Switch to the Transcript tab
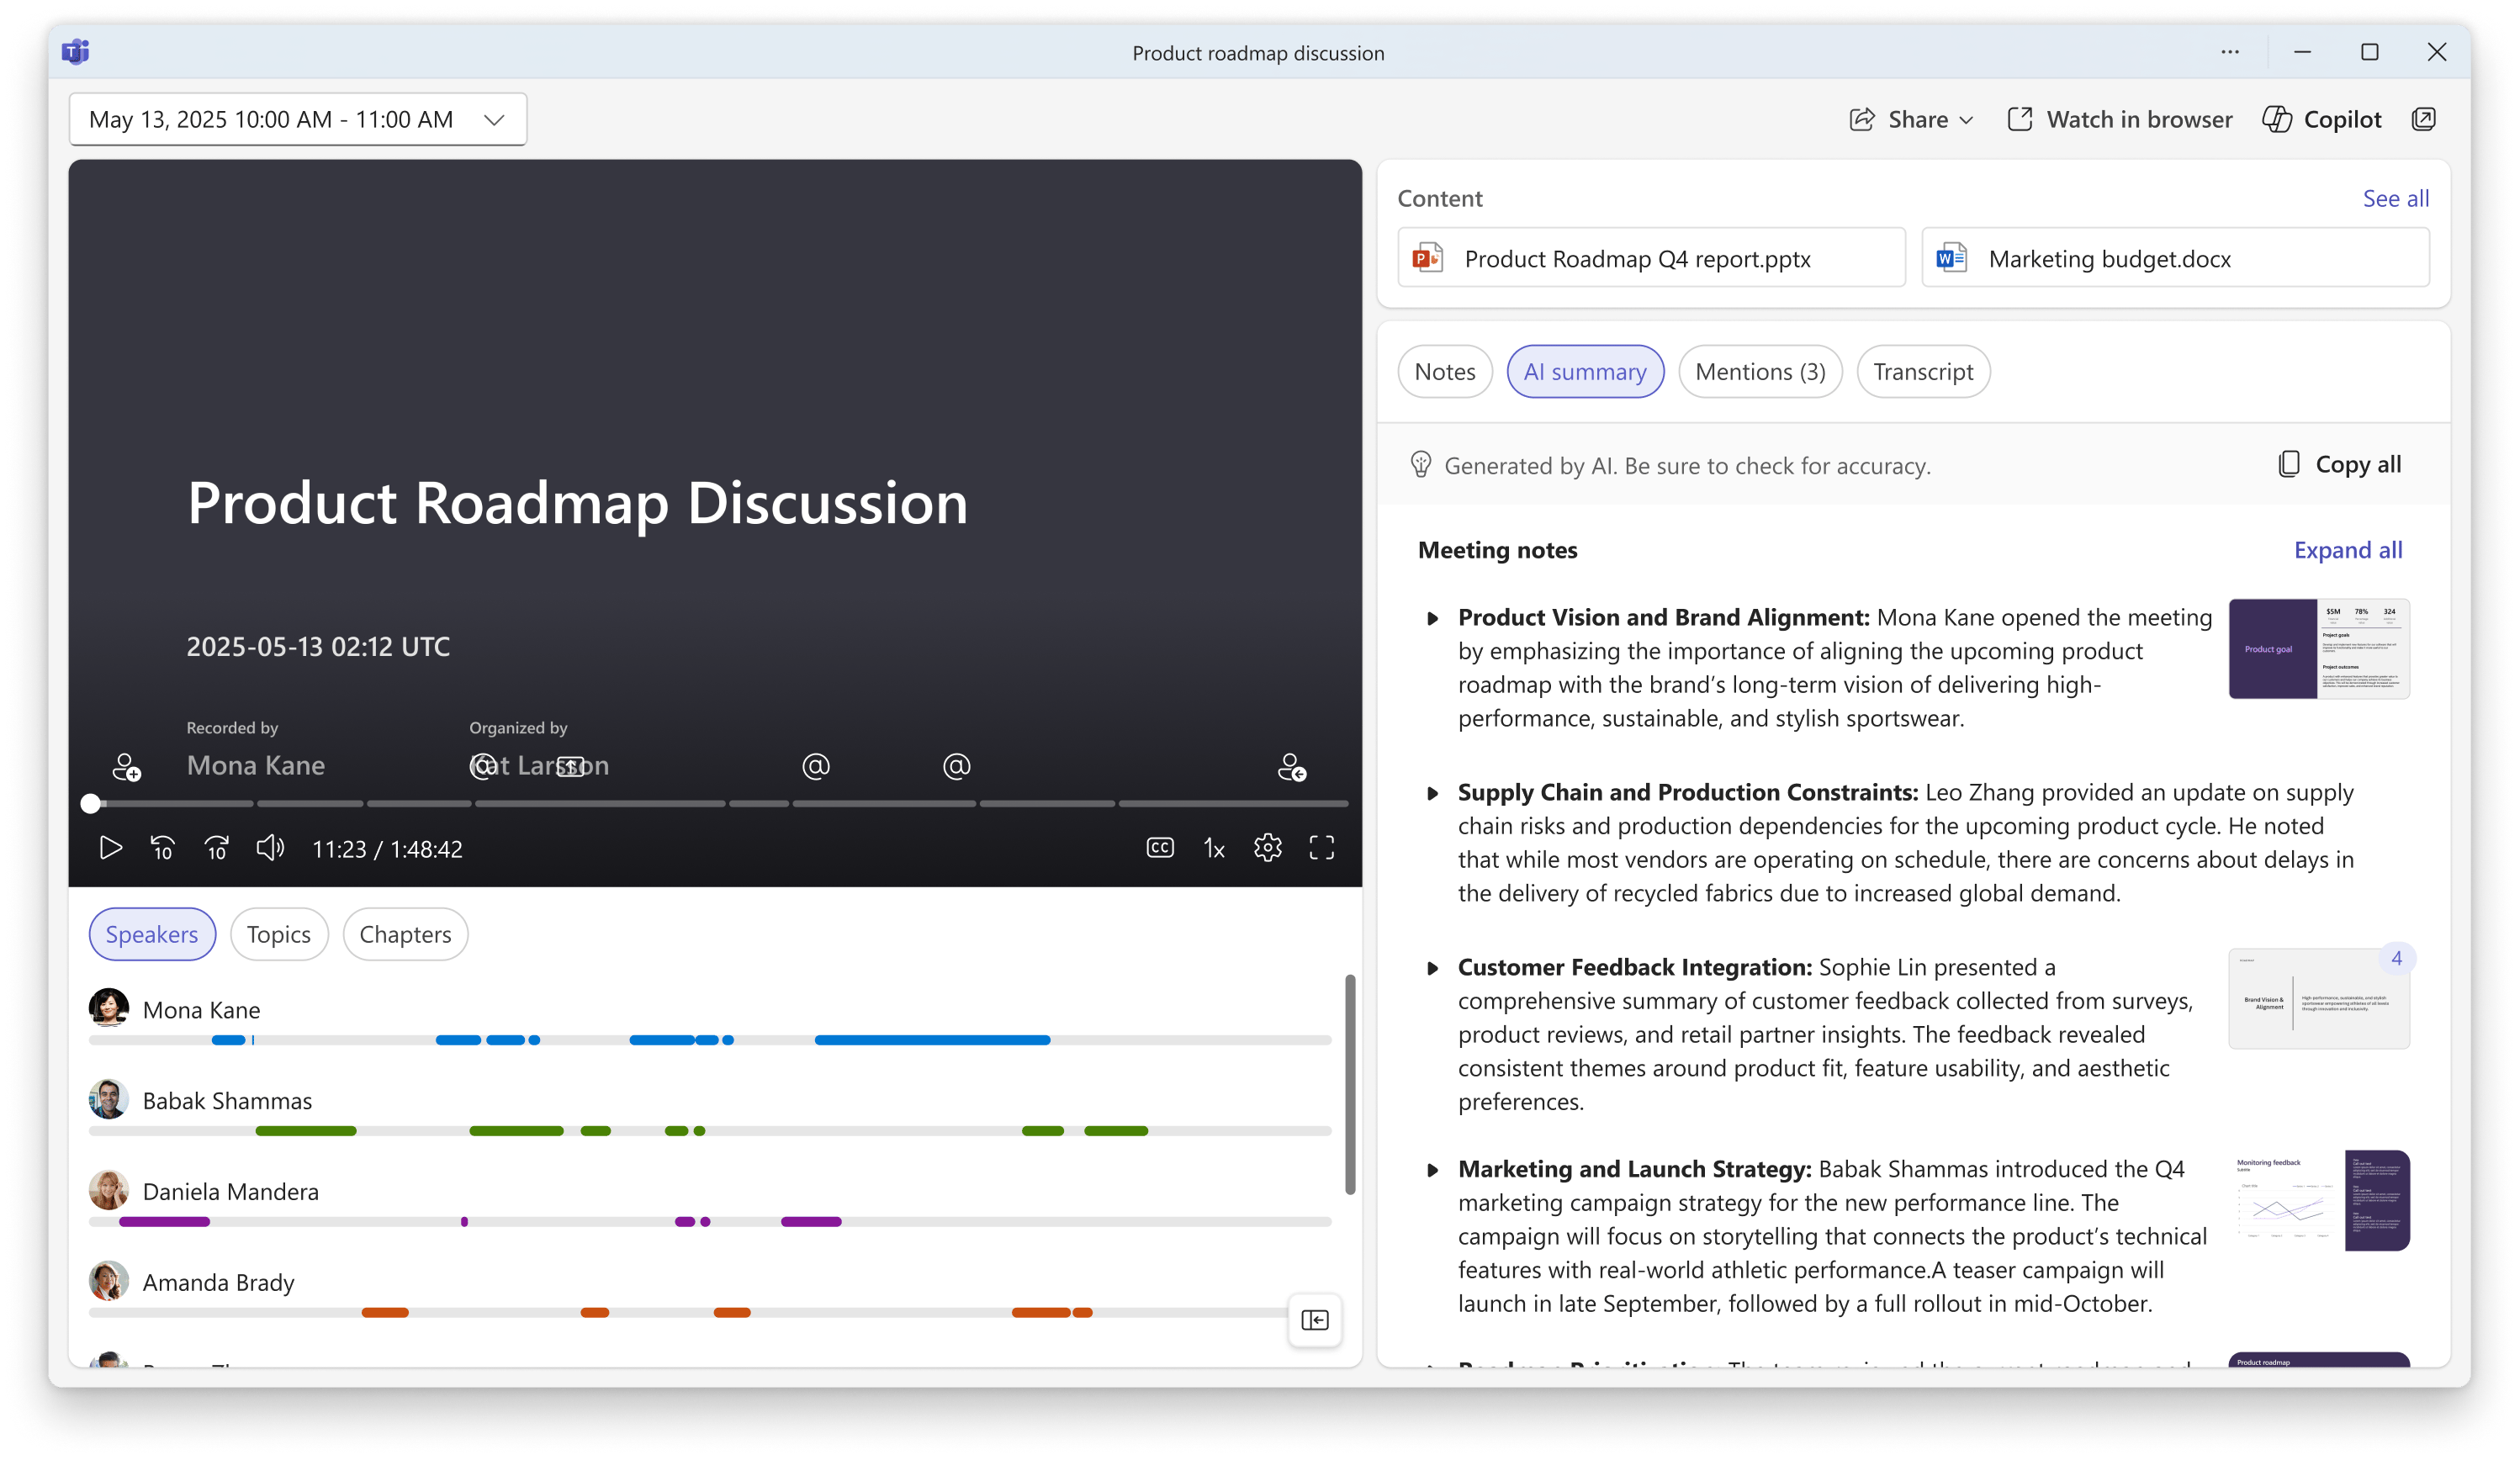The height and width of the screenshot is (1460, 2520). (1923, 371)
